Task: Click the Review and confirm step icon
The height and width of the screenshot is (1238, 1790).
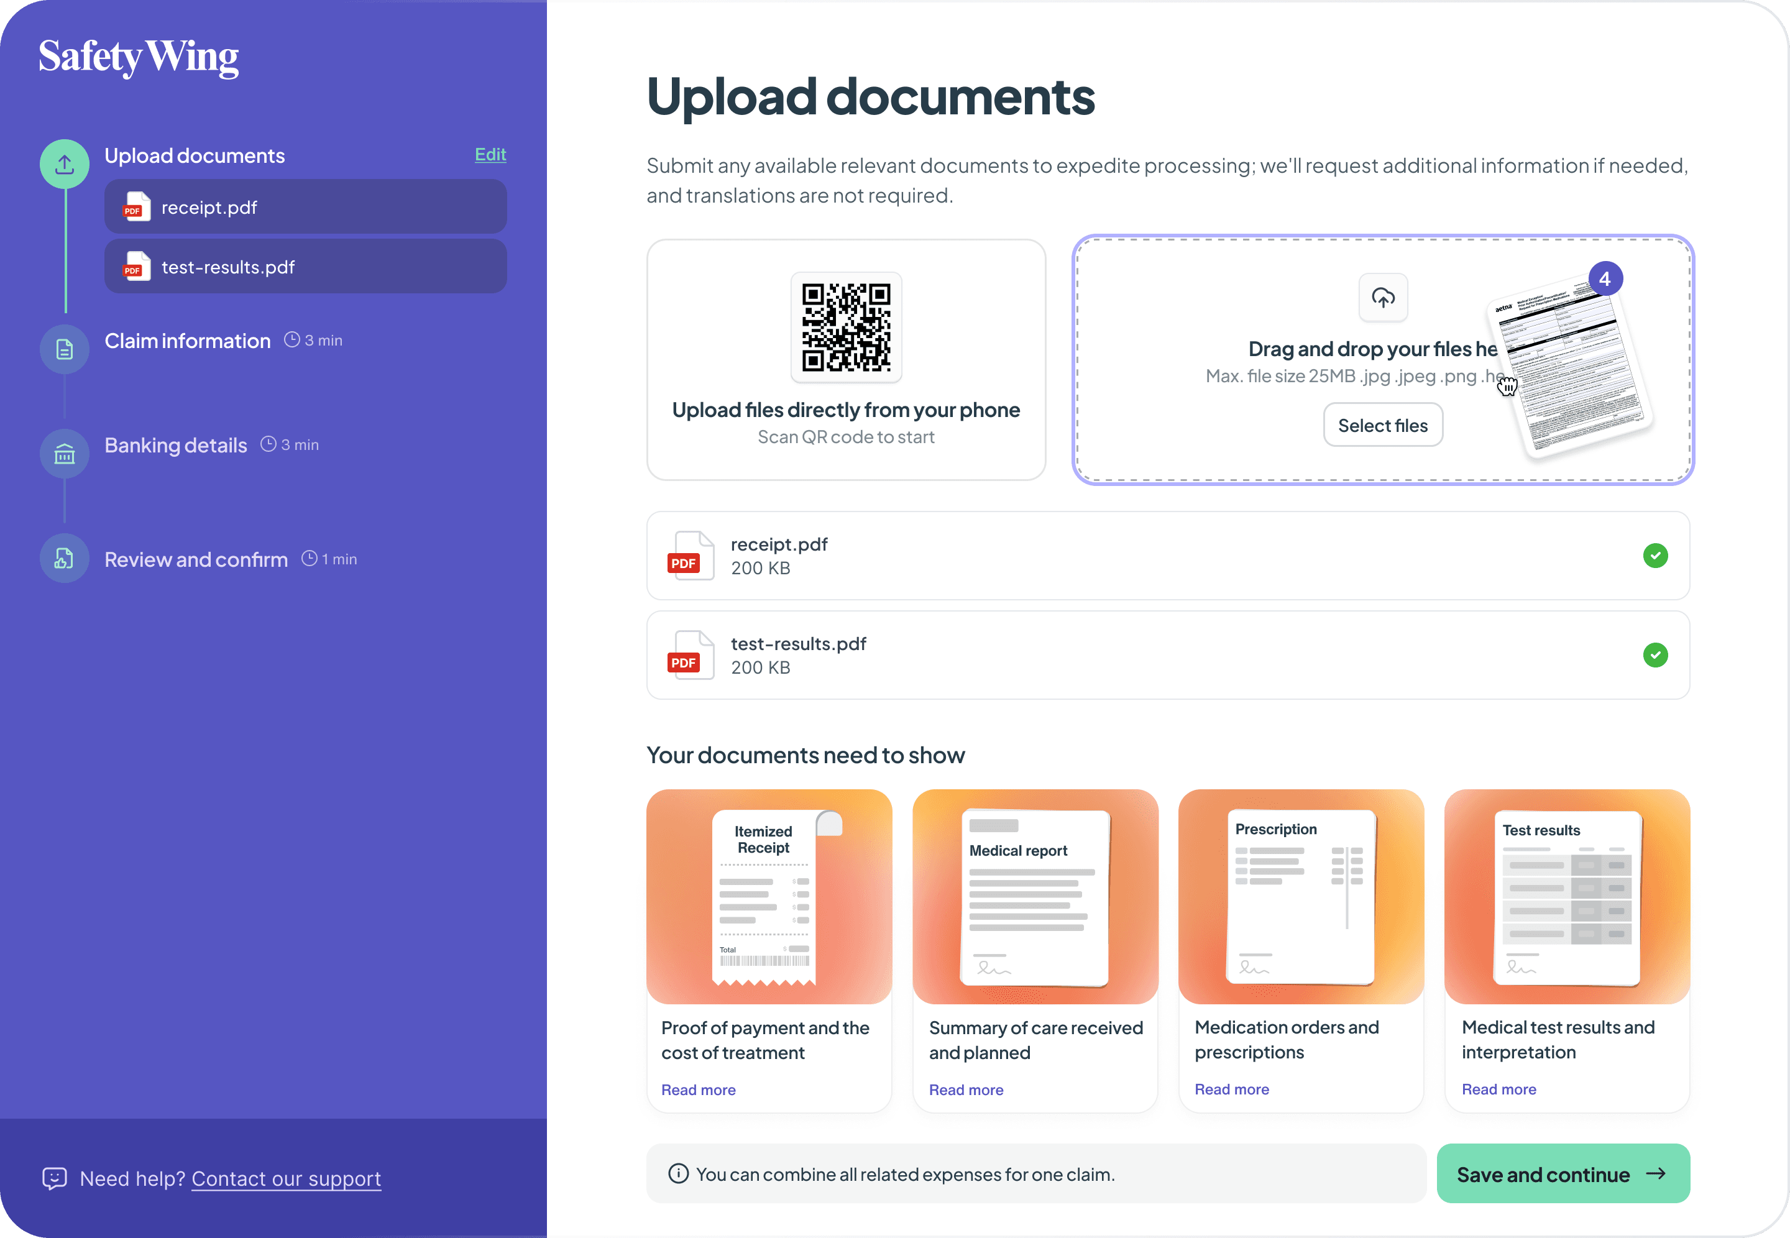Action: [65, 559]
